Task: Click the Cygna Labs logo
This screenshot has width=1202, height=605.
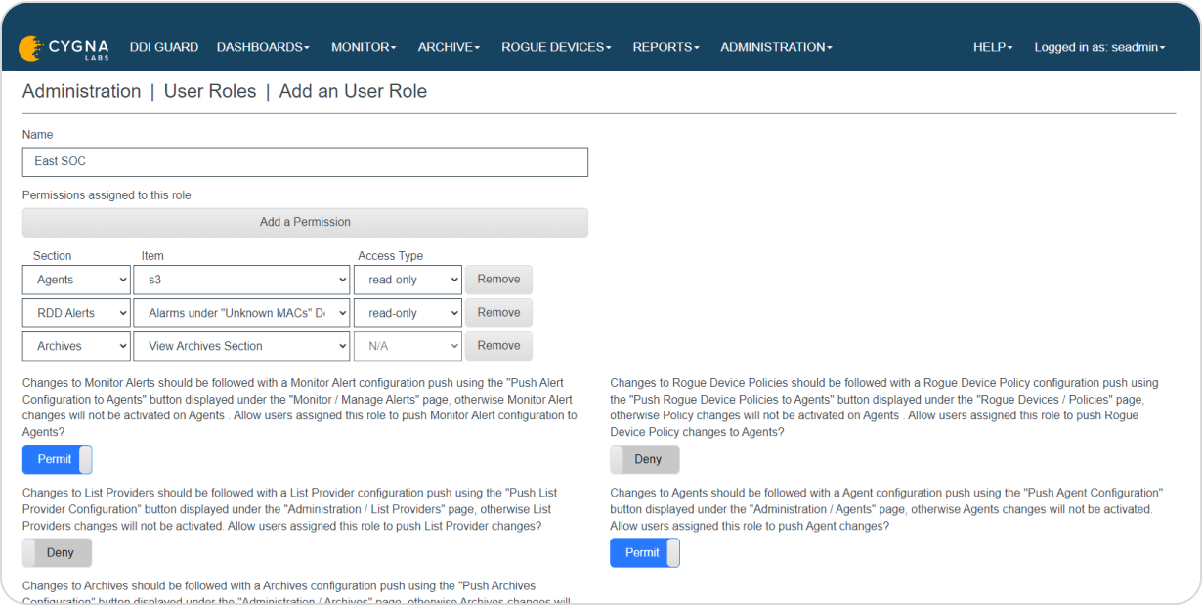Action: click(63, 46)
